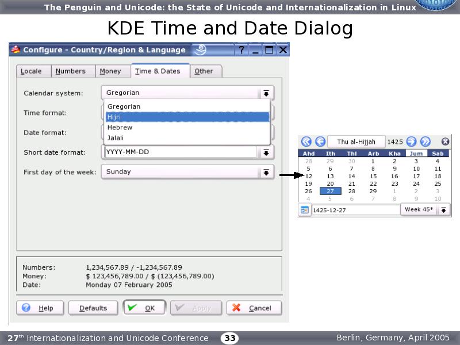Expand the Short date format dropdown
This screenshot has width=460, height=345.
(x=266, y=152)
